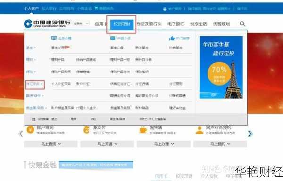Click the 保单查询 link
The width and height of the screenshot is (283, 181).
click(x=83, y=71)
